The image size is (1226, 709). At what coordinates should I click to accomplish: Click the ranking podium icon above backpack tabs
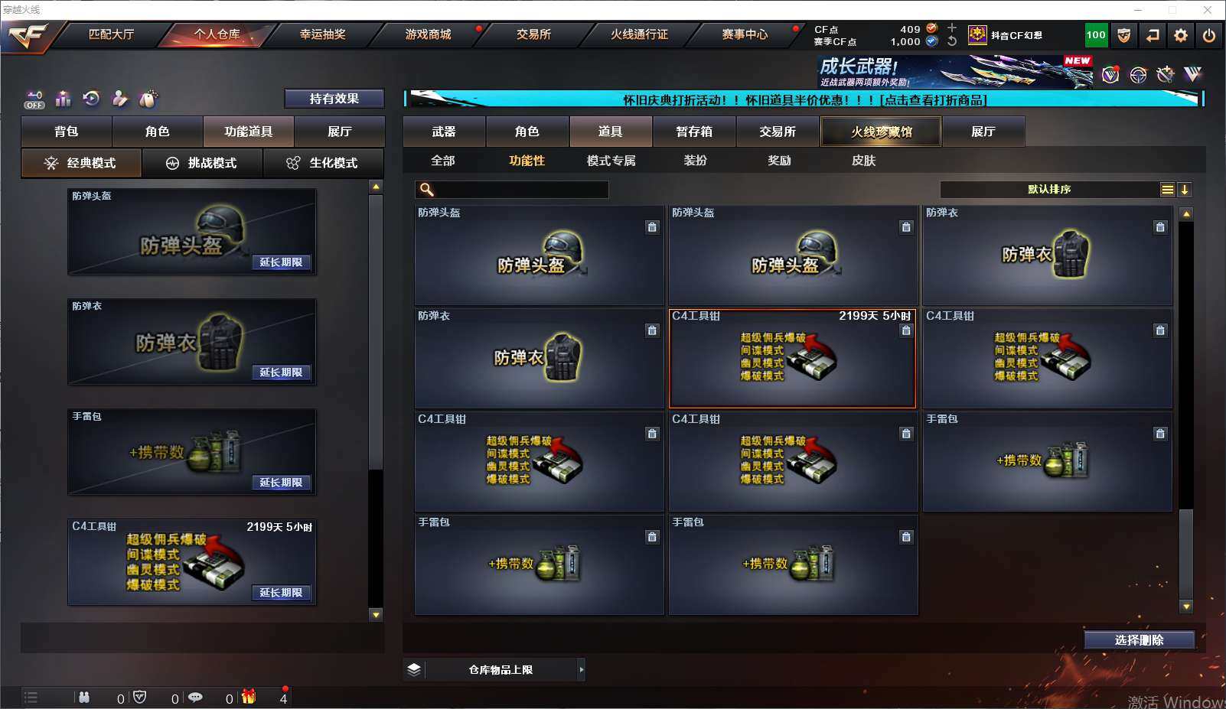pos(64,99)
